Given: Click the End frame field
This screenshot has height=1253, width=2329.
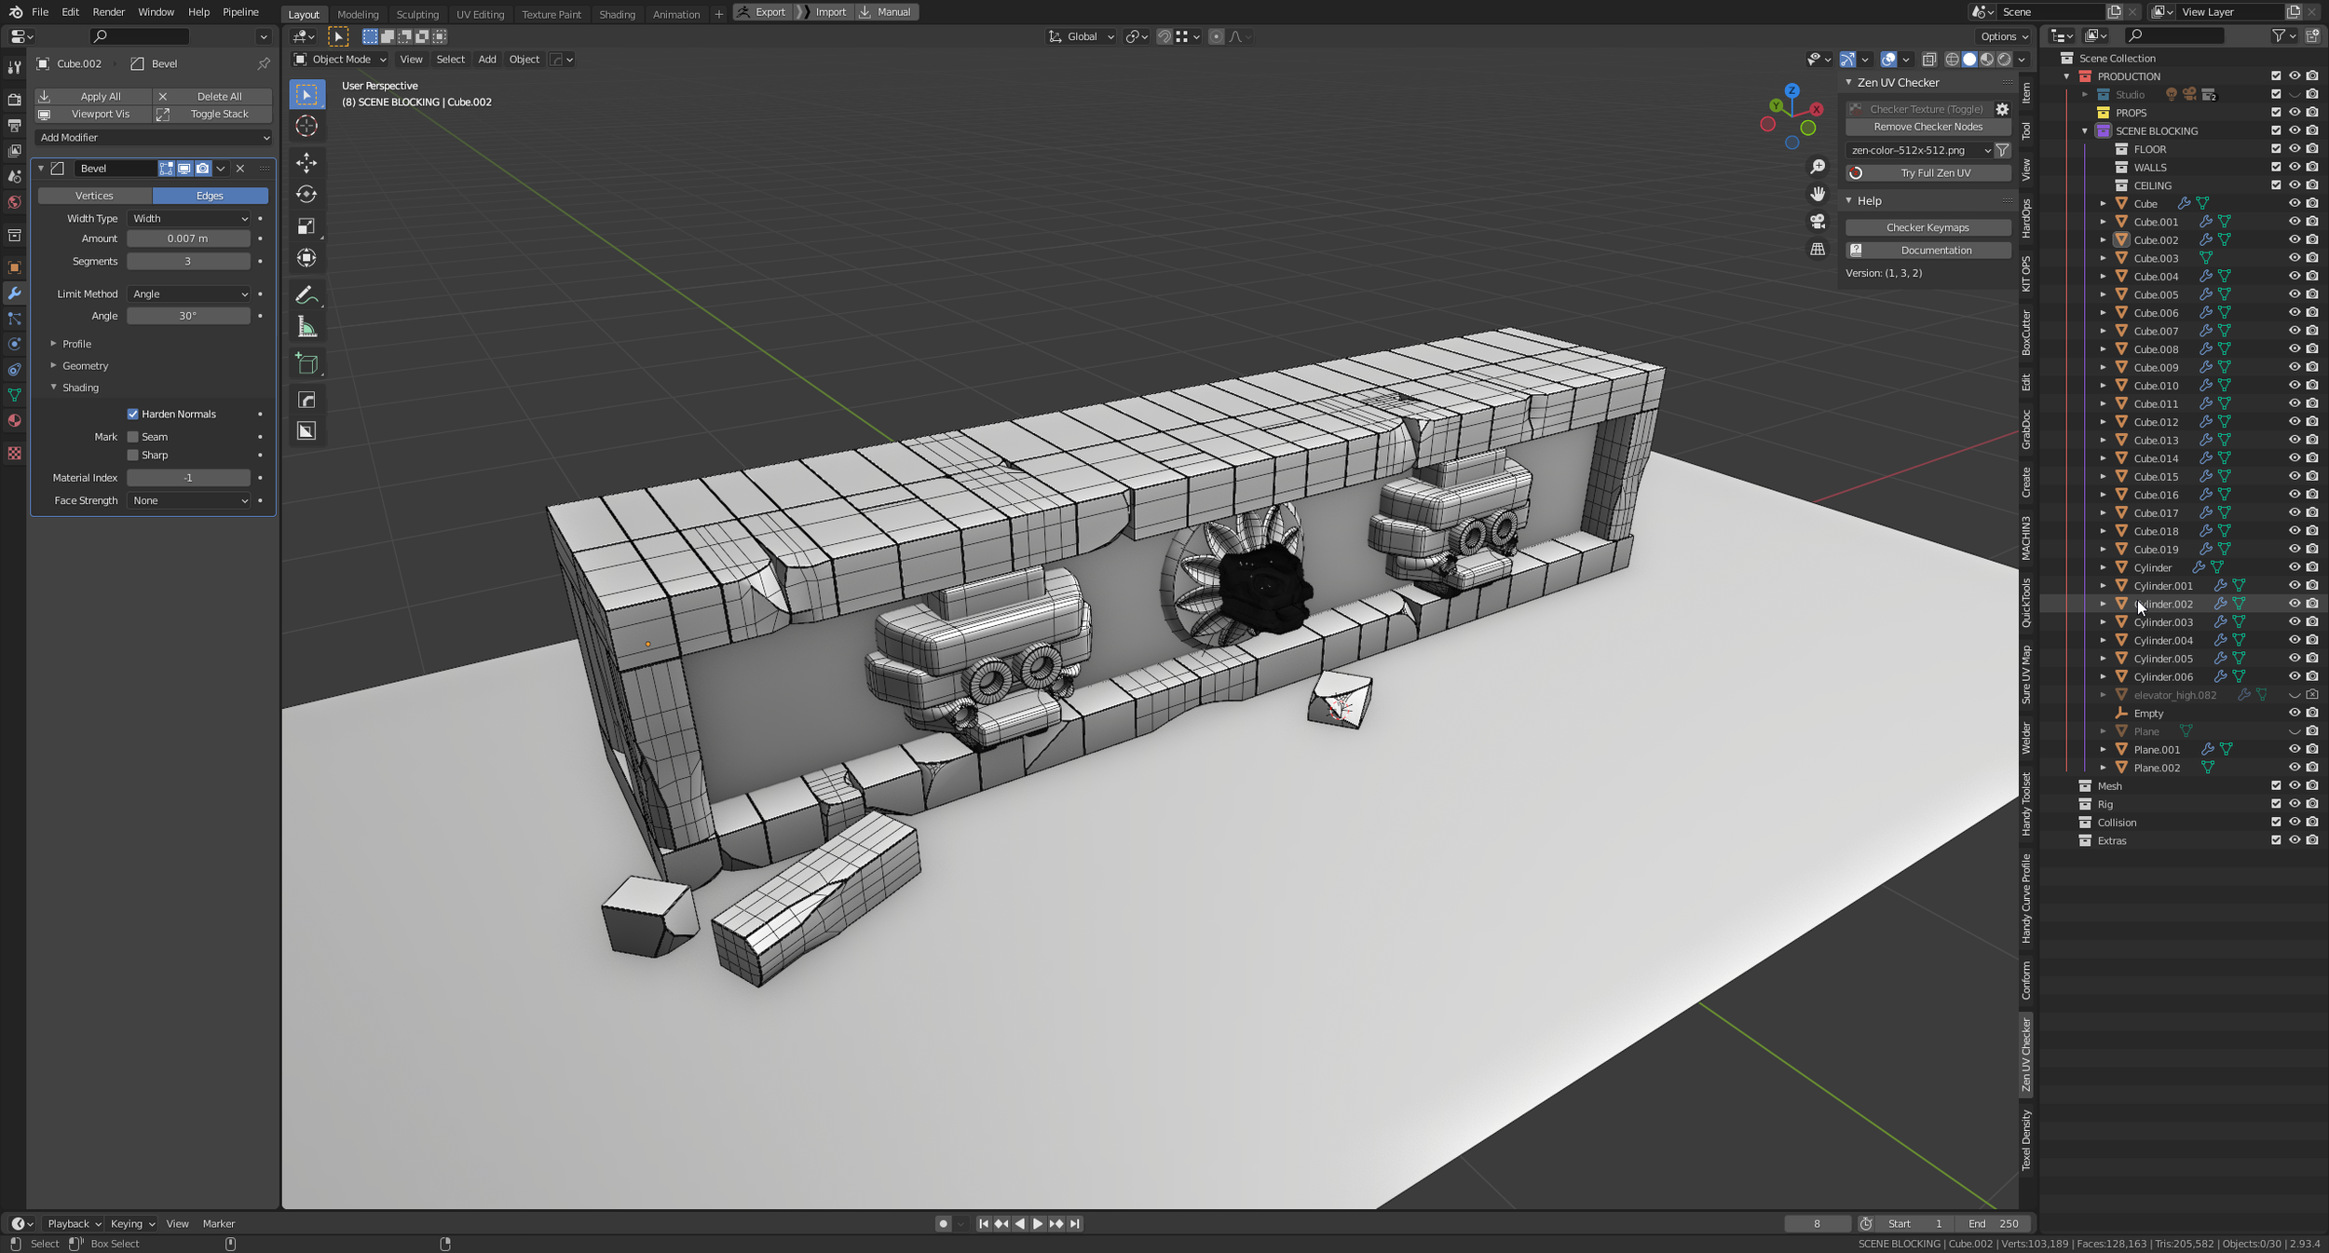Looking at the screenshot, I should click(x=1995, y=1223).
